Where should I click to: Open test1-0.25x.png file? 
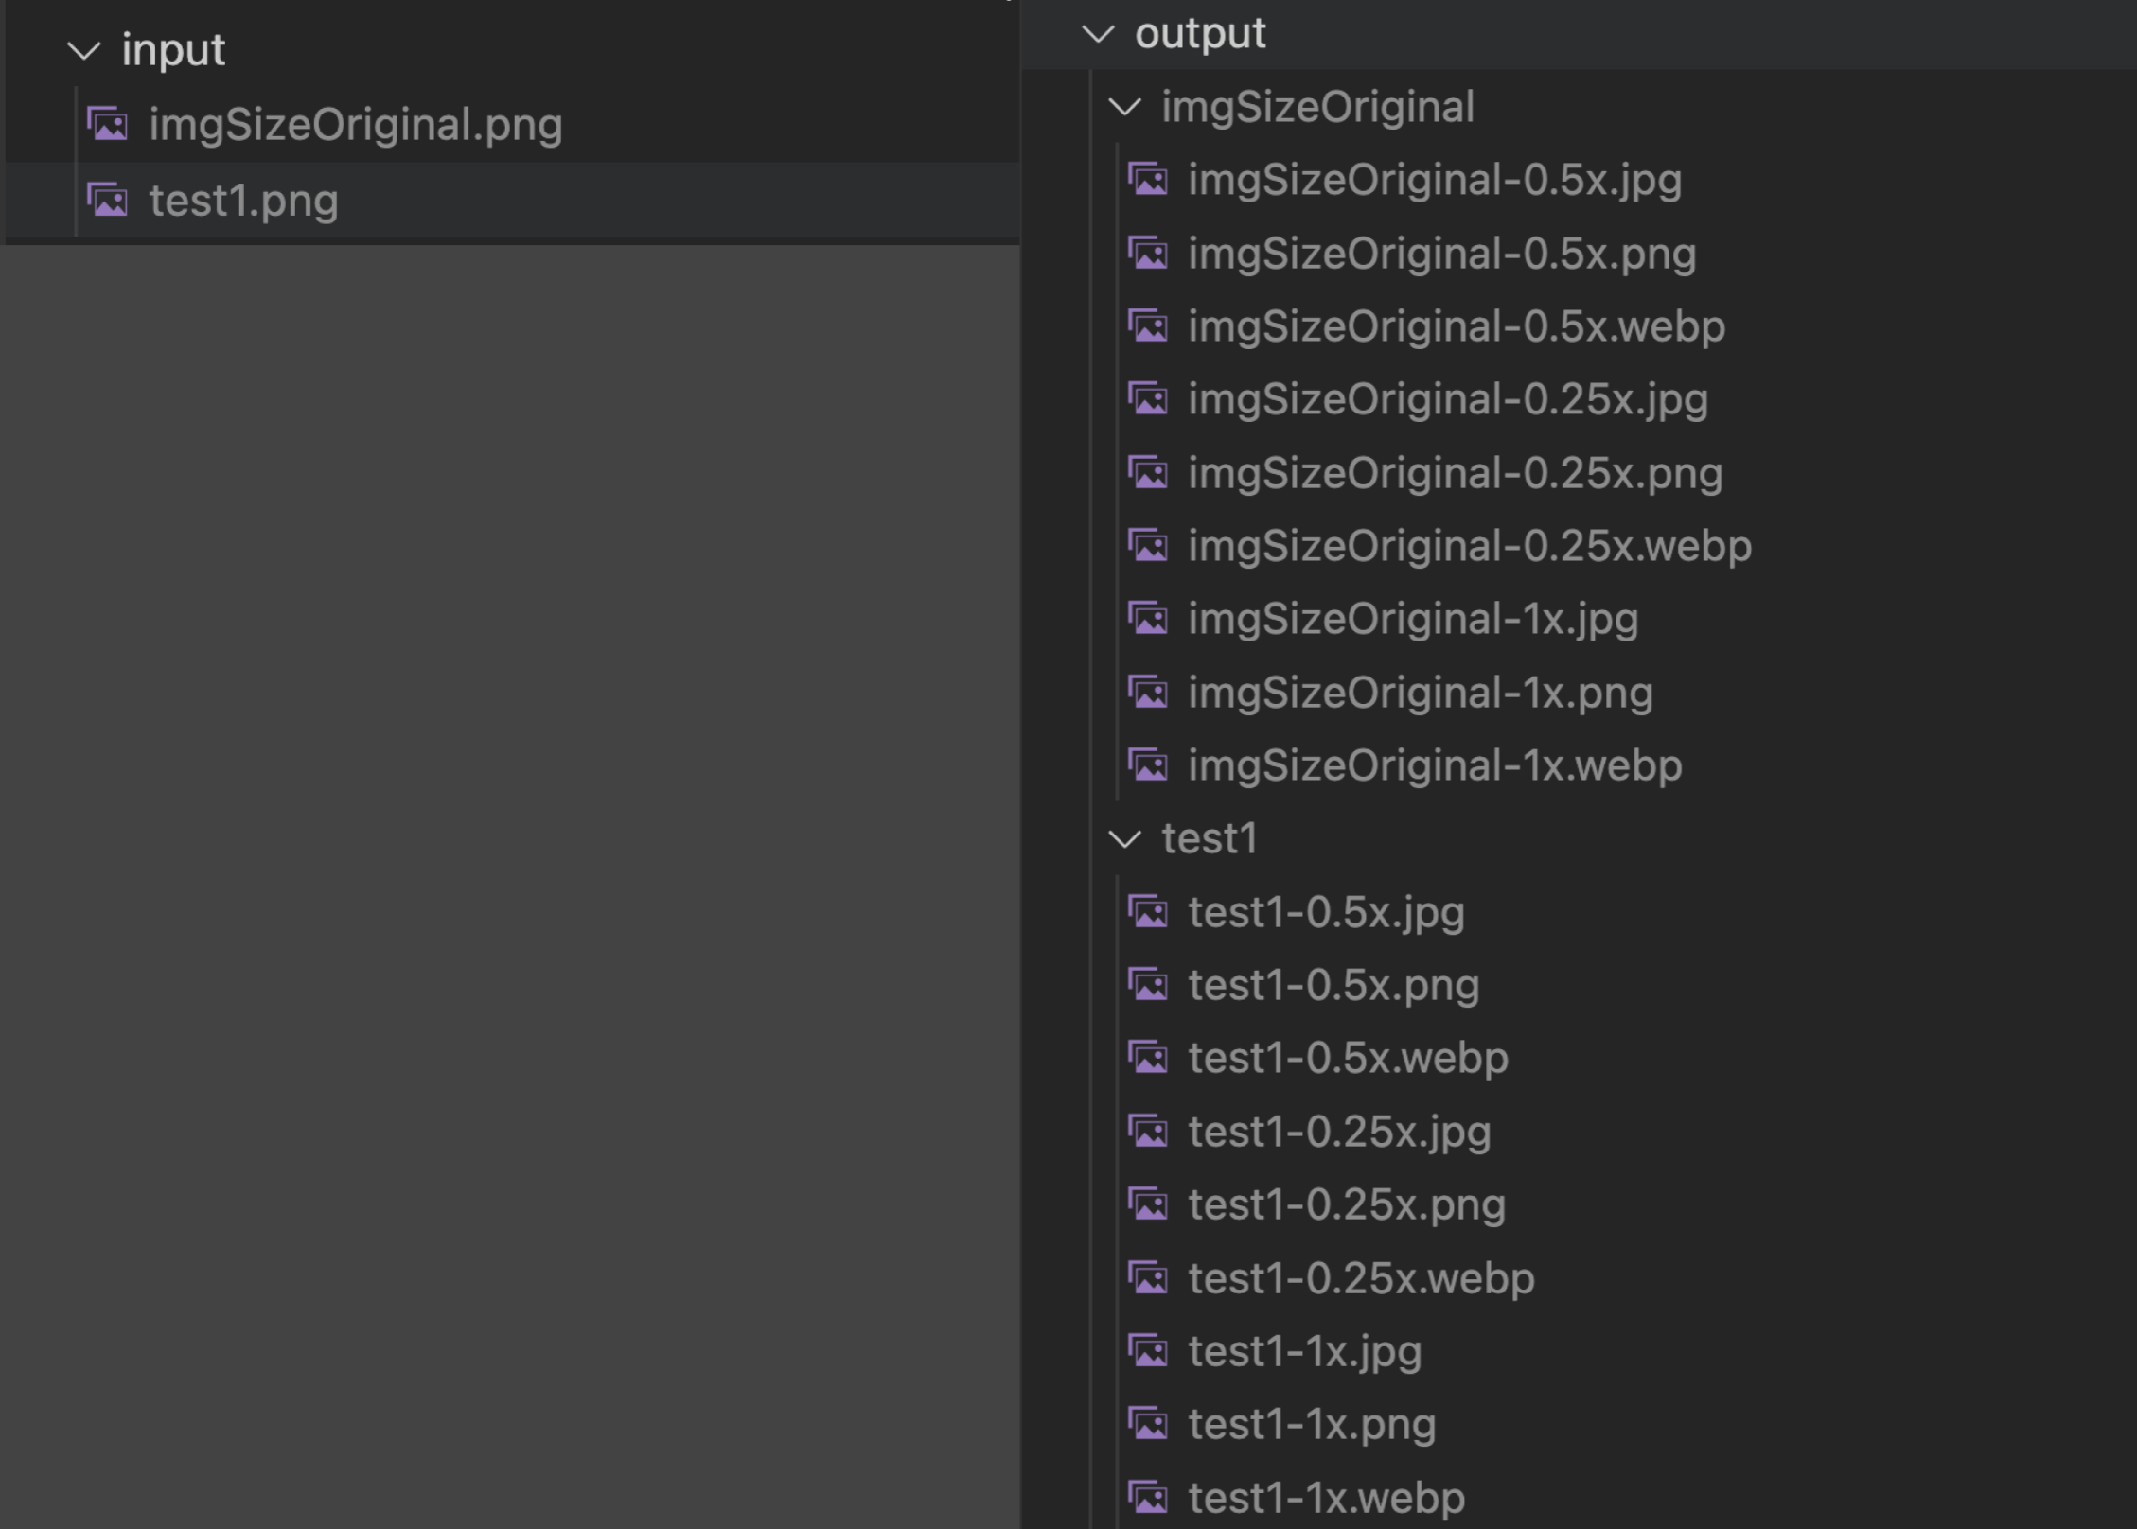pyautogui.click(x=1347, y=1204)
